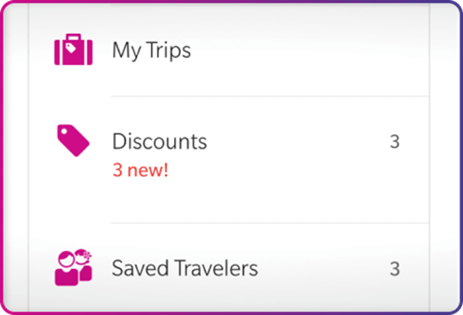Click the Discounts count badge showing 3

click(395, 141)
